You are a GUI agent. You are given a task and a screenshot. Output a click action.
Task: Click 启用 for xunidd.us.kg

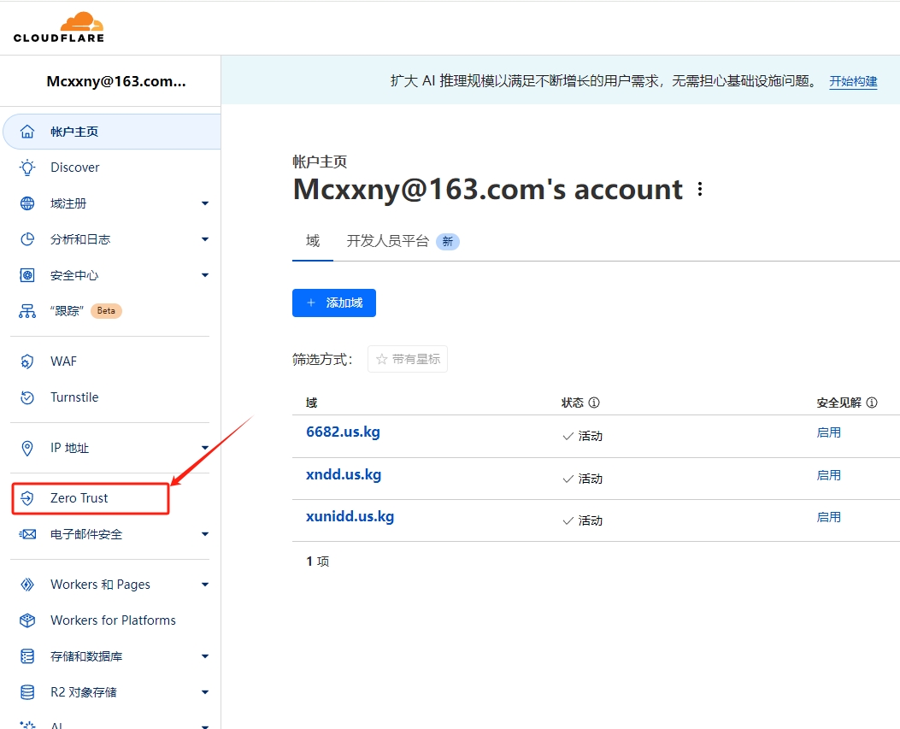click(x=829, y=517)
